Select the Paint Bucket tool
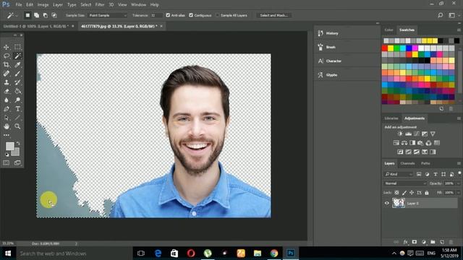This screenshot has width=463, height=260. pyautogui.click(x=17, y=92)
